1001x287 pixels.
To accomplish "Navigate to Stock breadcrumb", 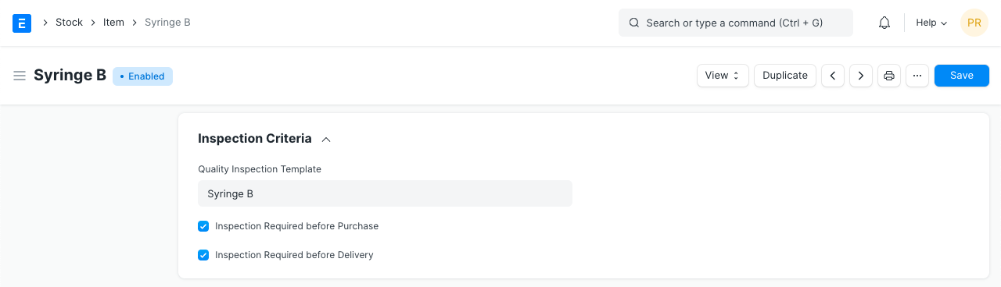I will 69,23.
